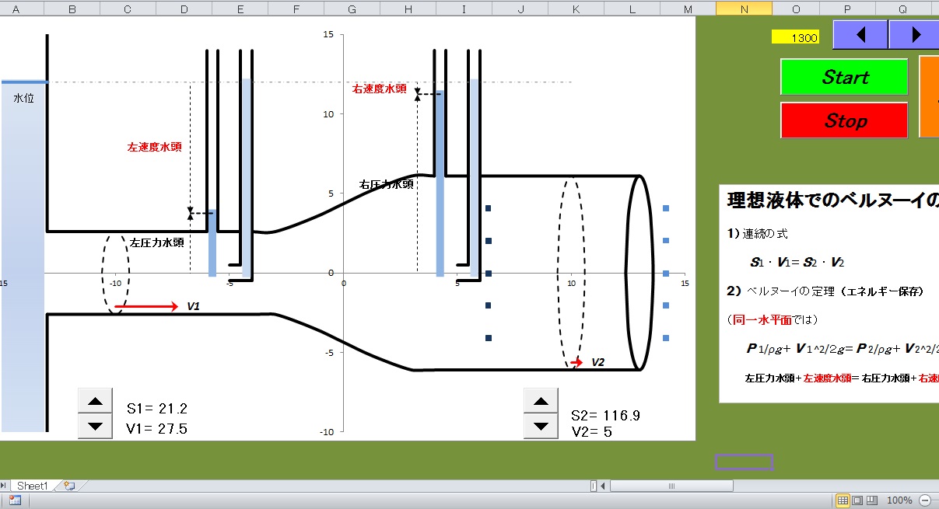Select column Q header
939x509 pixels.
pyautogui.click(x=902, y=9)
